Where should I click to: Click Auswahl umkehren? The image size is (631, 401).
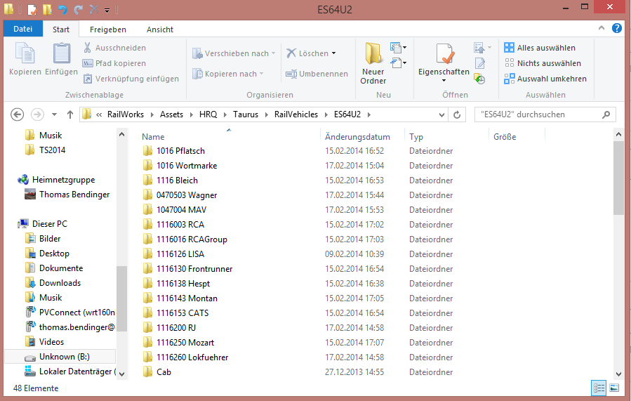tap(545, 79)
